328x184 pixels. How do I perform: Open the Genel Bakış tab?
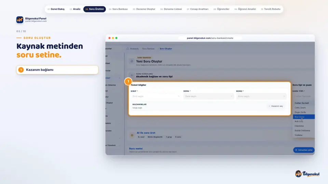tap(56, 9)
